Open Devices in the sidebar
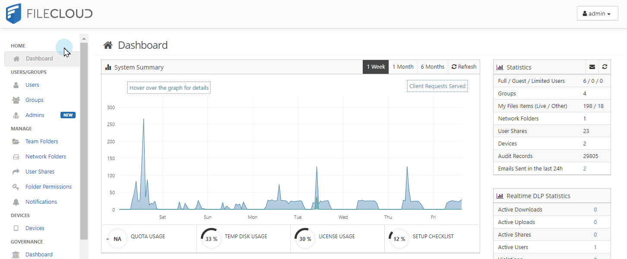This screenshot has height=259, width=627. point(35,228)
